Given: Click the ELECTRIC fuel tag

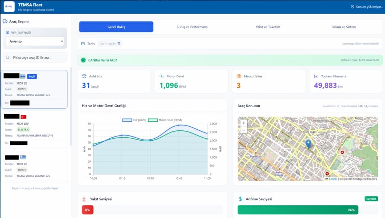Looking at the screenshot, I should [x=24, y=129].
